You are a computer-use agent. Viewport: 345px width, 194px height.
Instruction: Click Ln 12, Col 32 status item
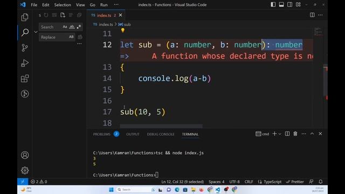tap(182, 182)
